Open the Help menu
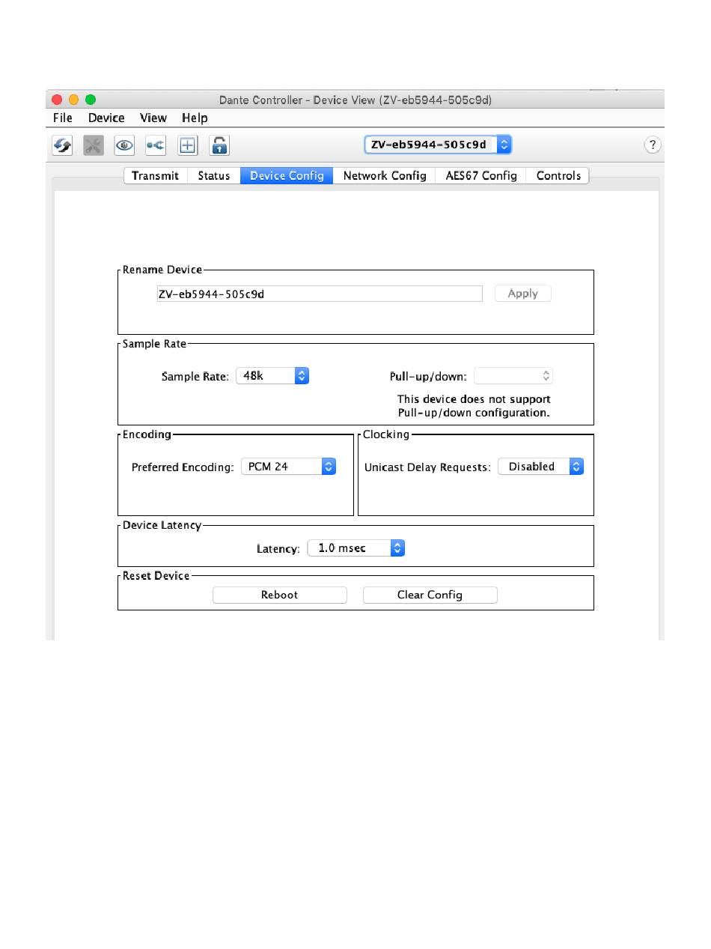The image size is (711, 949). click(195, 118)
